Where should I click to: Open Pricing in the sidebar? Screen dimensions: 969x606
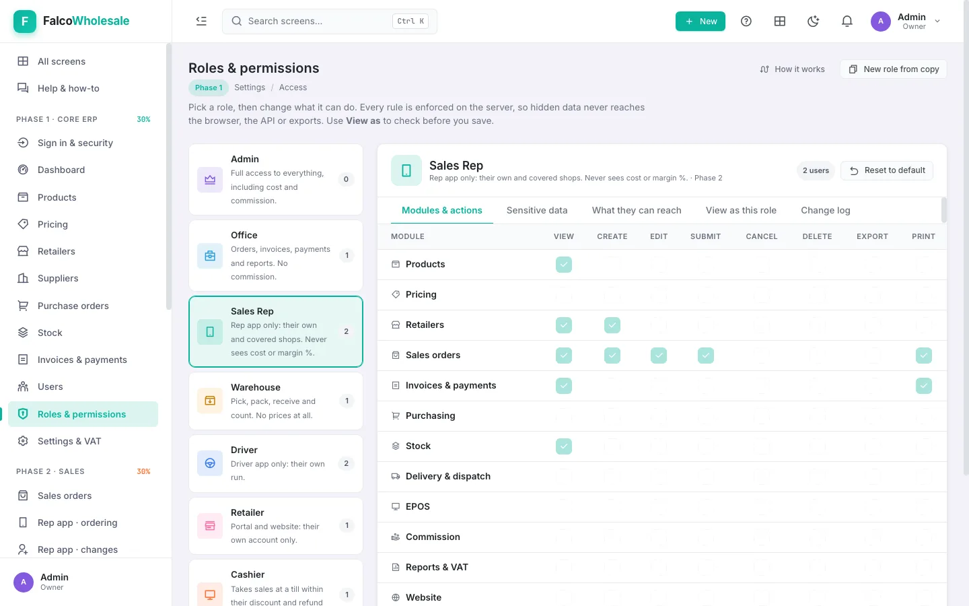tap(83, 224)
